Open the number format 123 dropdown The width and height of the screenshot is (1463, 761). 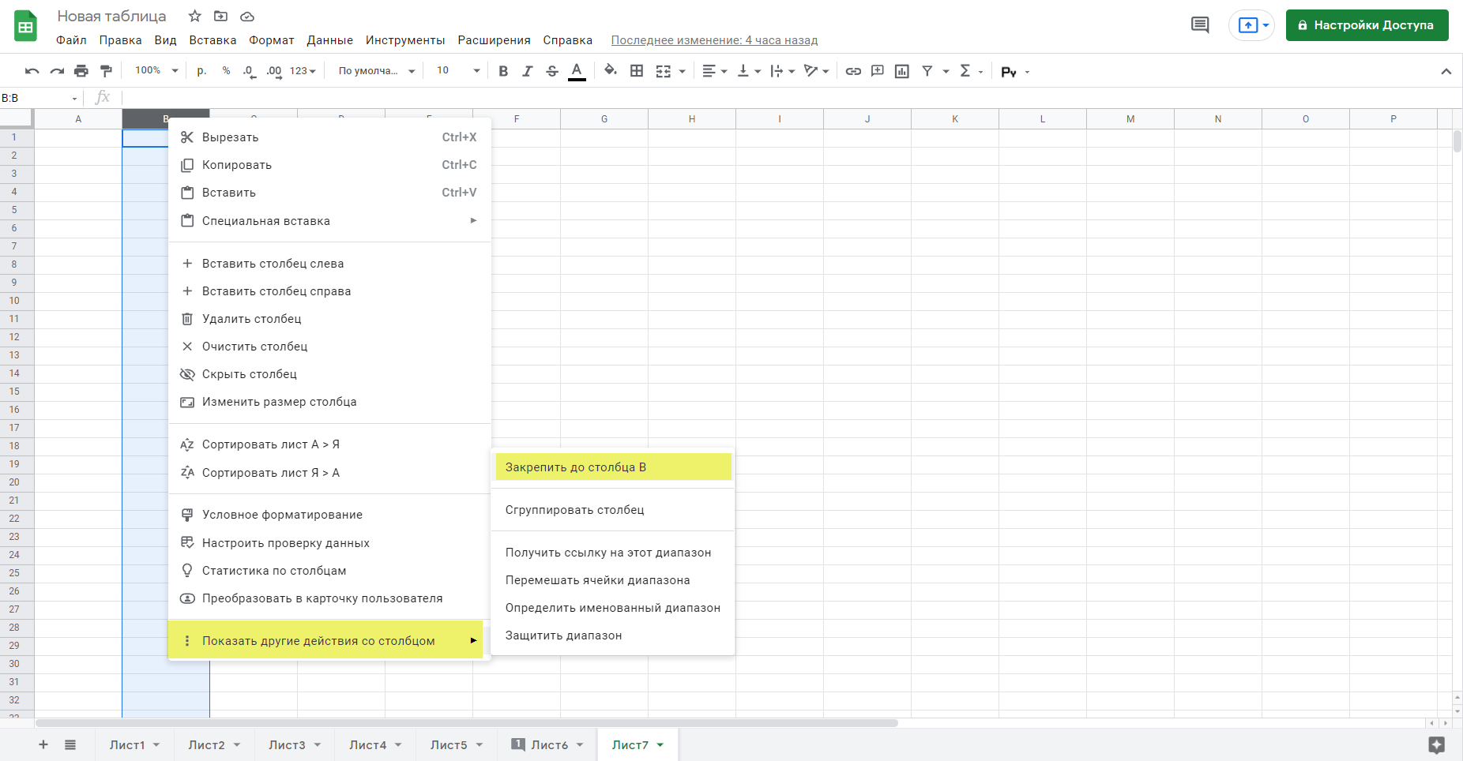[x=303, y=71]
